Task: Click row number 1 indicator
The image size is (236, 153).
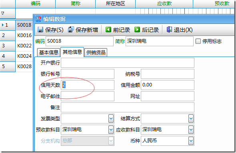Action: (x=8, y=25)
